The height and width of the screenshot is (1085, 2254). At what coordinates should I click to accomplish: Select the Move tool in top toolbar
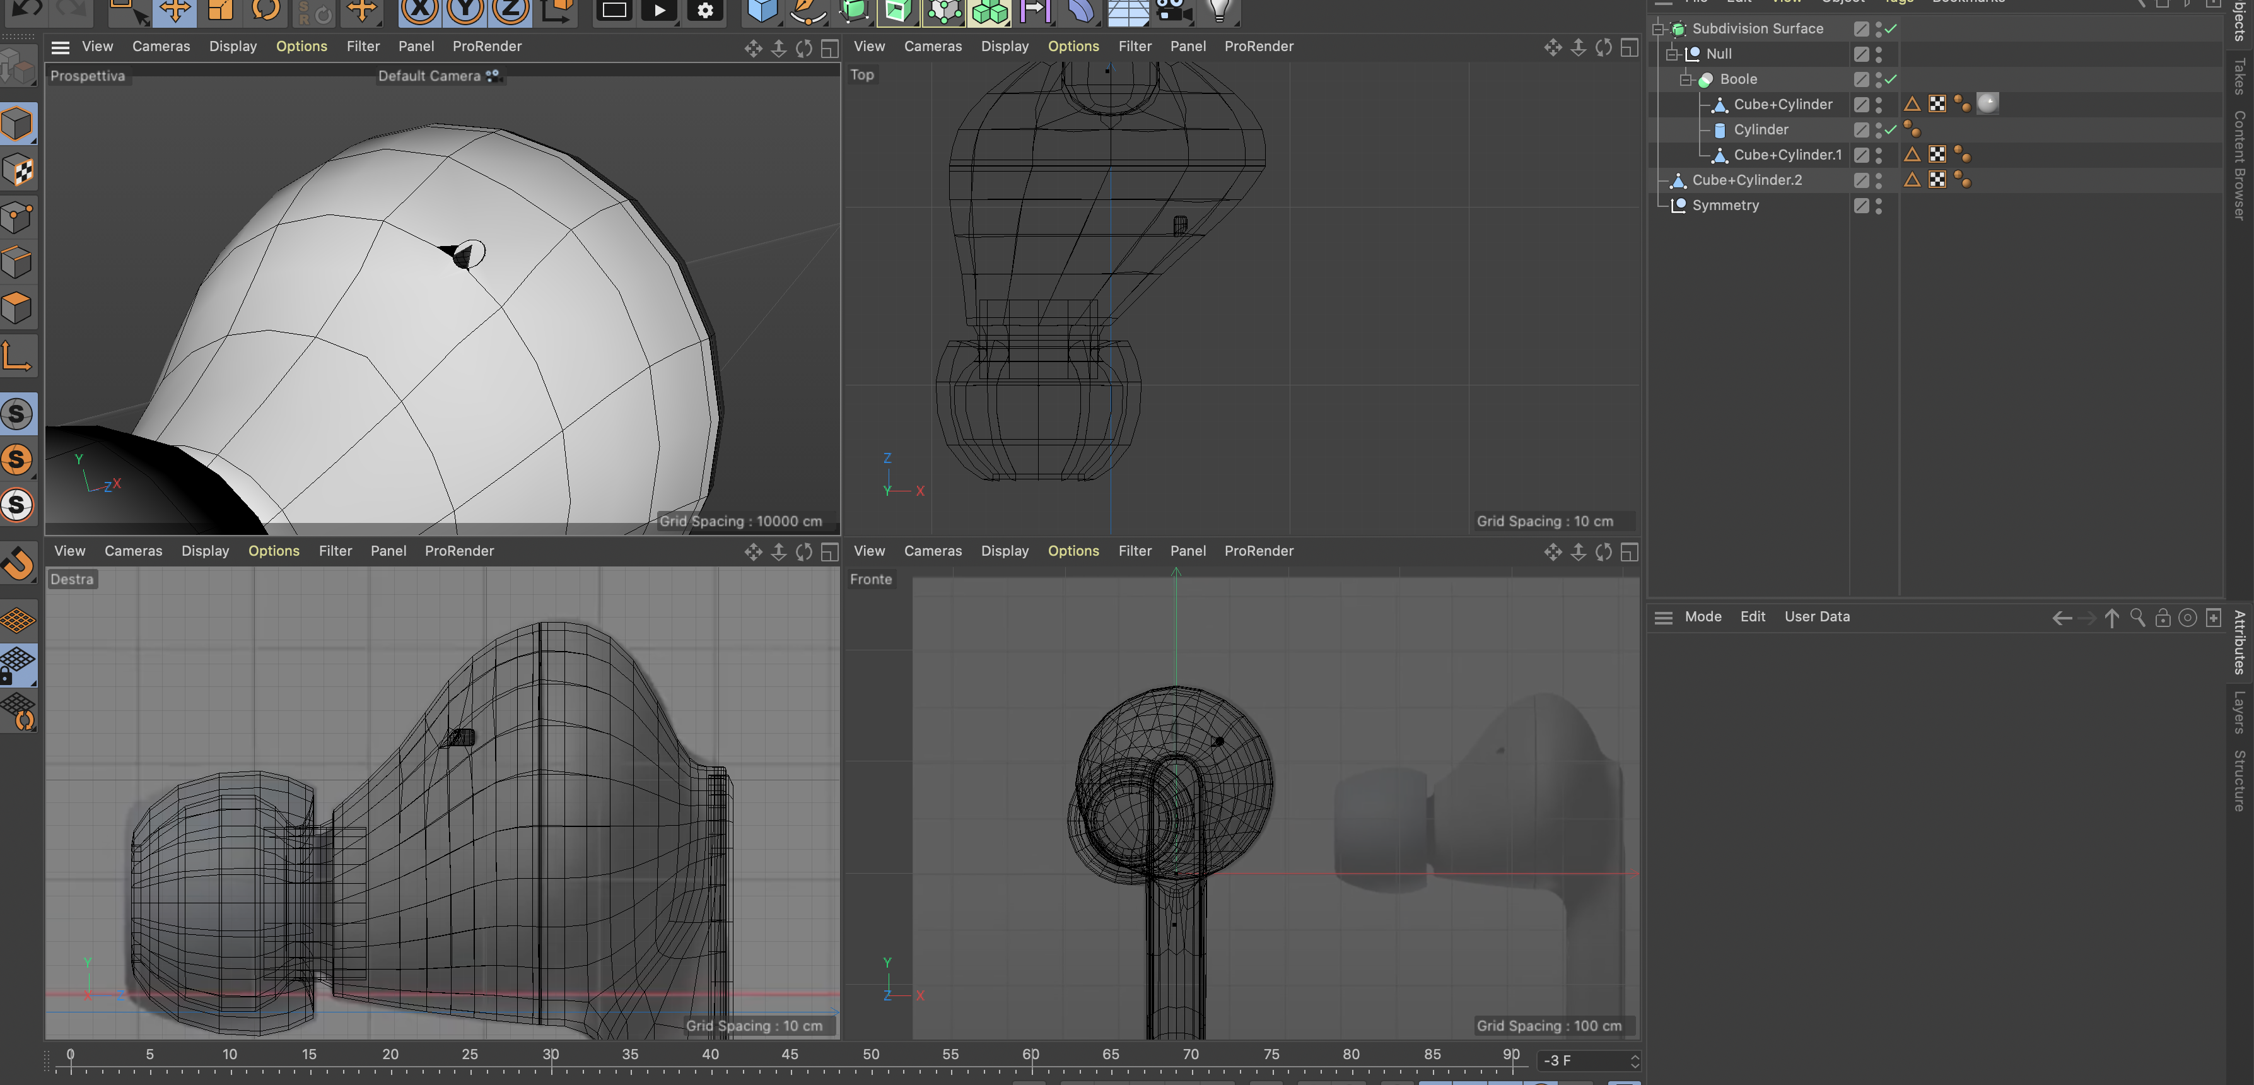tap(175, 11)
